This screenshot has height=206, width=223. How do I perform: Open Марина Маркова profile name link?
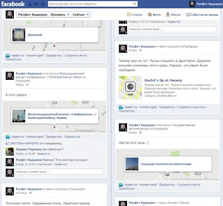pyautogui.click(x=28, y=149)
